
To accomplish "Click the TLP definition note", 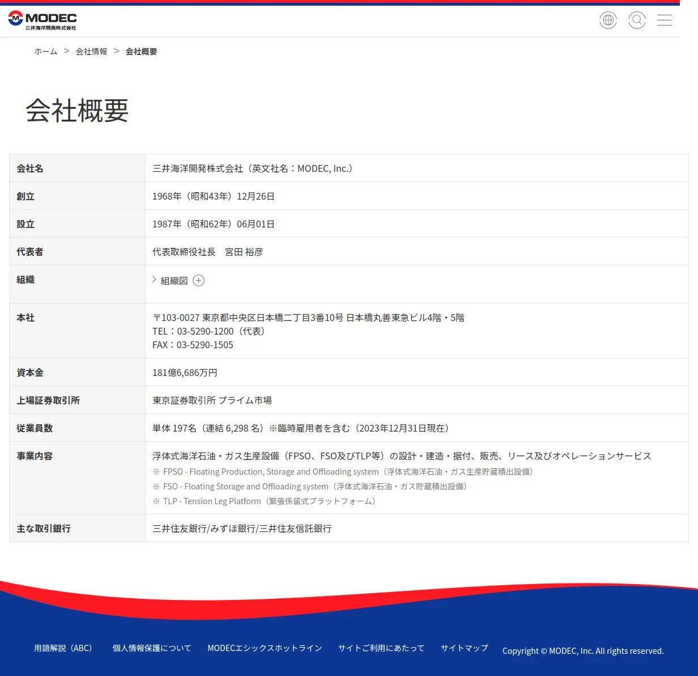I will click(x=264, y=501).
